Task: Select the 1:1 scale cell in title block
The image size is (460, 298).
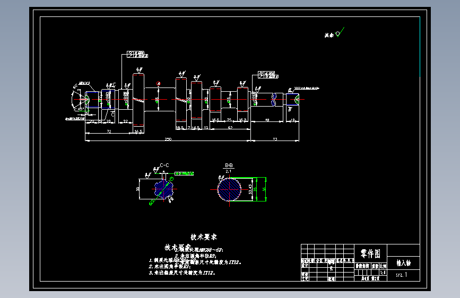Action: pos(383,273)
